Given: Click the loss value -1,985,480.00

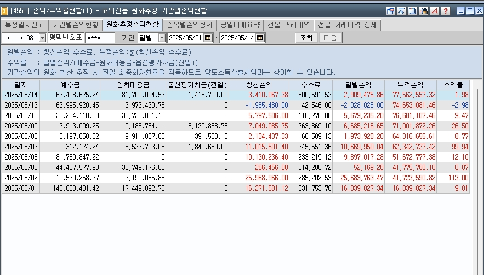Looking at the screenshot, I should click(267, 106).
